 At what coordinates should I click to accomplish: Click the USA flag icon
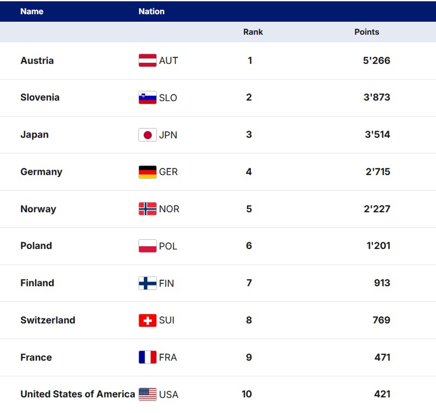click(148, 394)
